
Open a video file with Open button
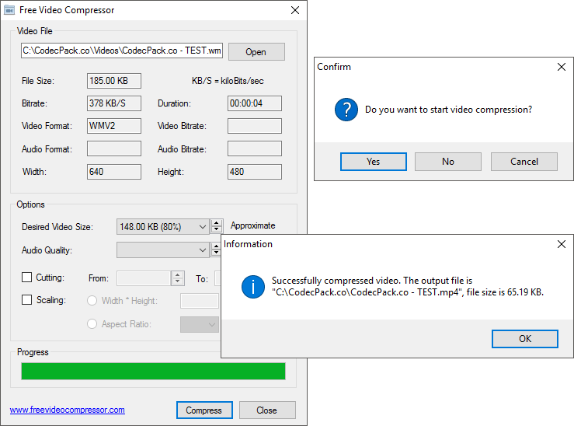256,51
